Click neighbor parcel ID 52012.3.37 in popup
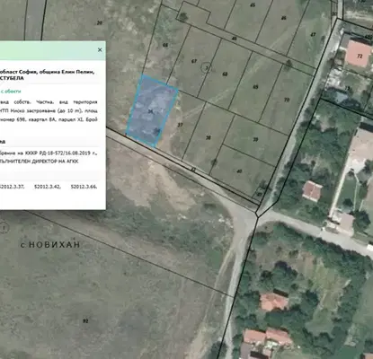The image size is (373, 359). [x=13, y=187]
